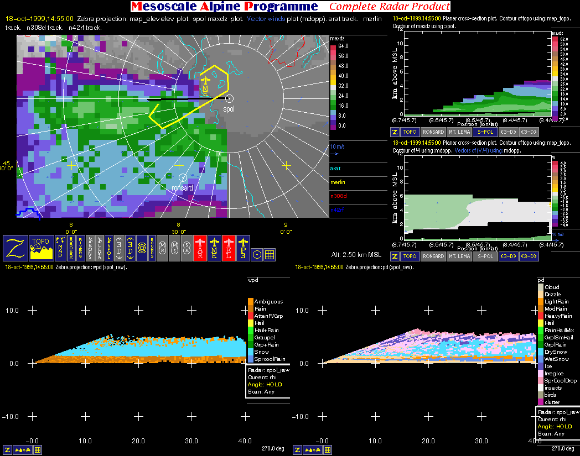
Task: Click particle symbols icon below wpd panel
Action: pos(23,450)
